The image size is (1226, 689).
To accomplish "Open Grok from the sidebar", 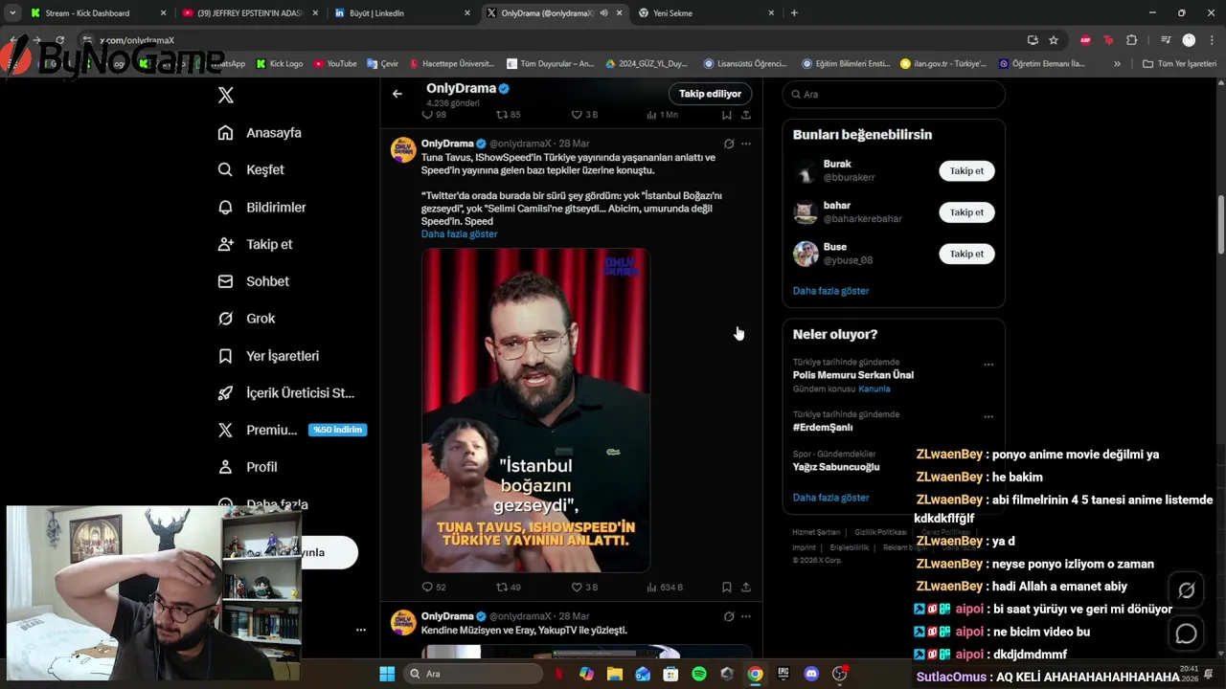I will coord(246,319).
